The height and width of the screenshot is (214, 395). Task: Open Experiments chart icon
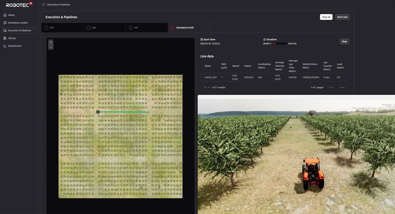5,46
